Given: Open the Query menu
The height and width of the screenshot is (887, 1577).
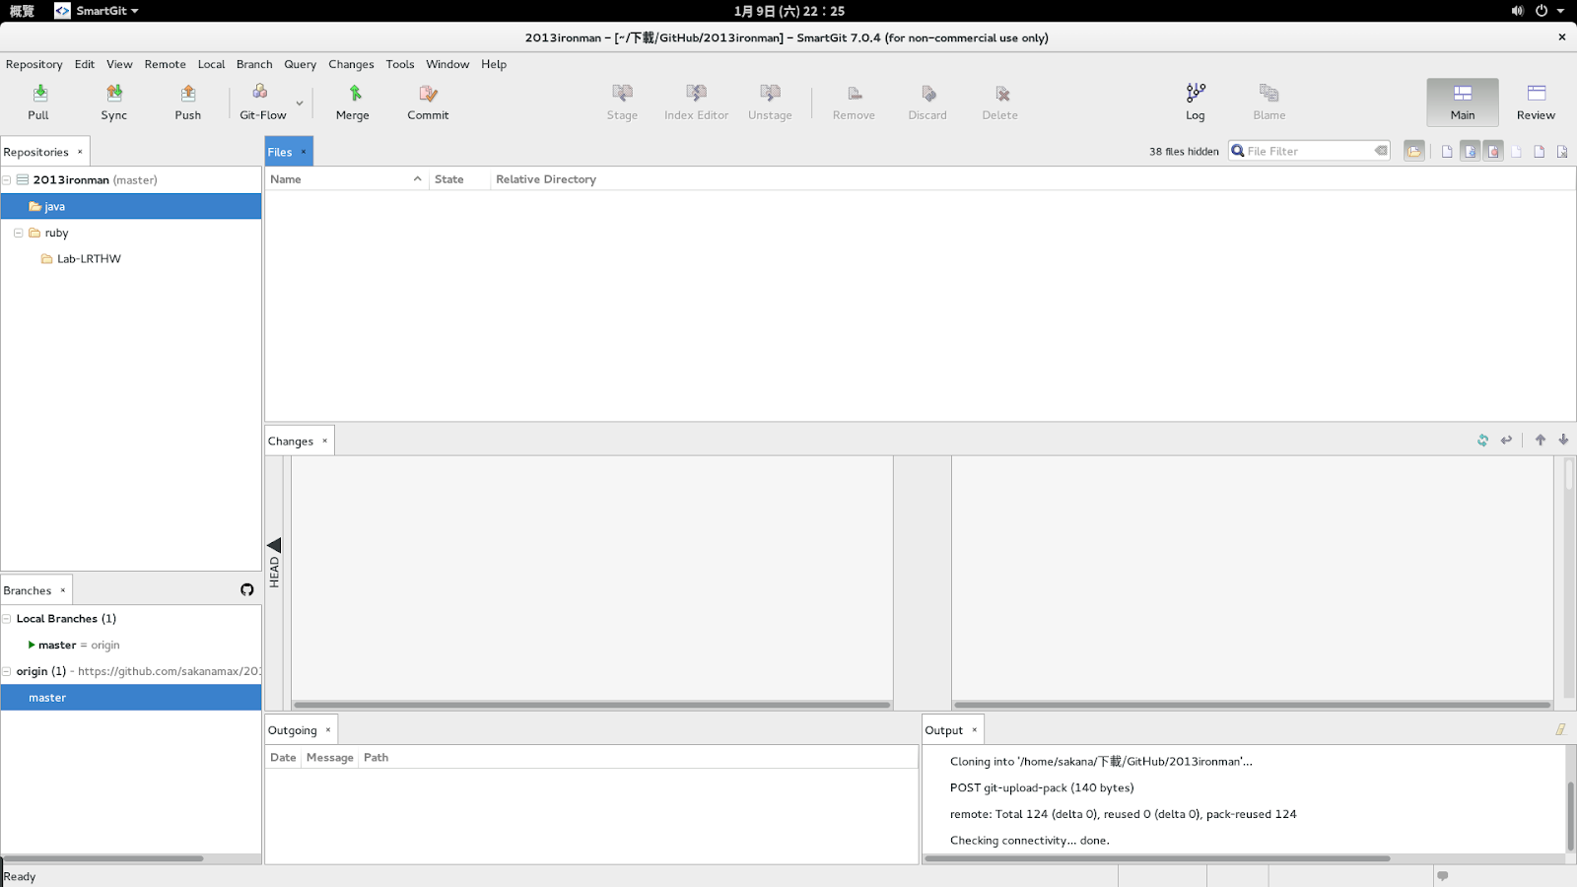Looking at the screenshot, I should 301,64.
